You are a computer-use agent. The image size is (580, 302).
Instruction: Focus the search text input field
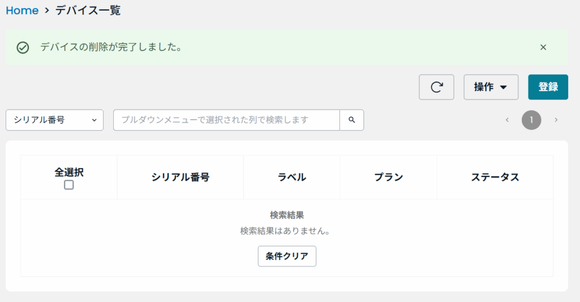point(227,120)
